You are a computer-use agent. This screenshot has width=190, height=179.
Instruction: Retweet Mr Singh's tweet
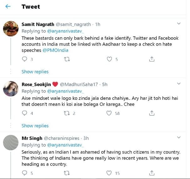[x=66, y=173]
